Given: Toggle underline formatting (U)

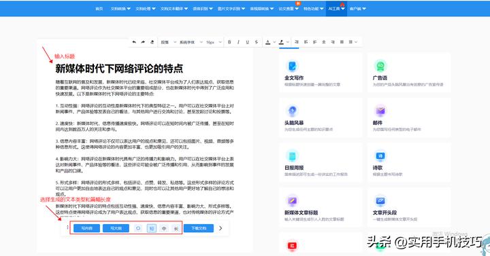Looking at the screenshot, I should tap(247, 42).
